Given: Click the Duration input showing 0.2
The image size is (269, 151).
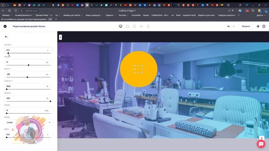Looking at the screenshot, I should click(29, 50).
